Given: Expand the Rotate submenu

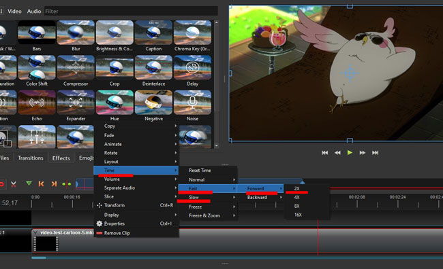Looking at the screenshot, I should point(136,153).
